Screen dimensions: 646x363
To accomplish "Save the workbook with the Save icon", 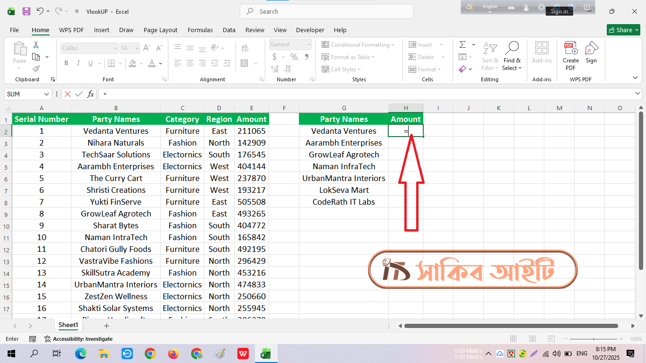I will (26, 11).
